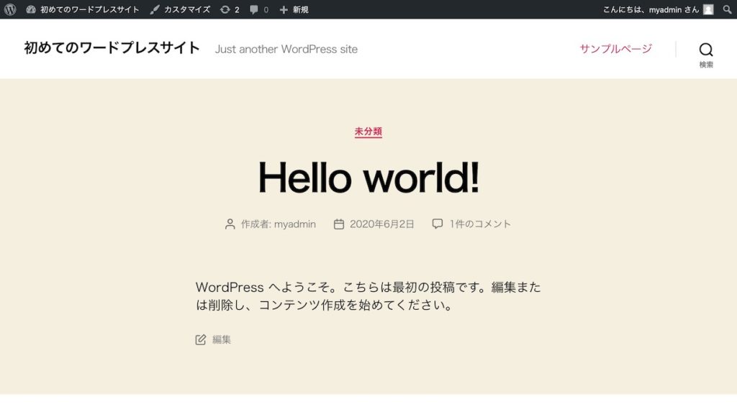Toggle the 検索 search button
Screen dimensions: 737x417
coord(706,55)
